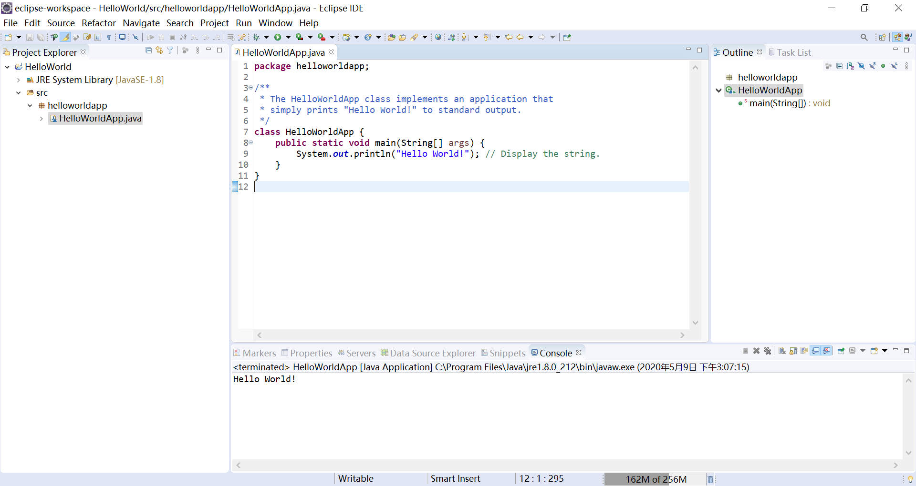Image resolution: width=916 pixels, height=486 pixels.
Task: Click the Pin Editor icon in toolbar
Action: pyautogui.click(x=567, y=37)
